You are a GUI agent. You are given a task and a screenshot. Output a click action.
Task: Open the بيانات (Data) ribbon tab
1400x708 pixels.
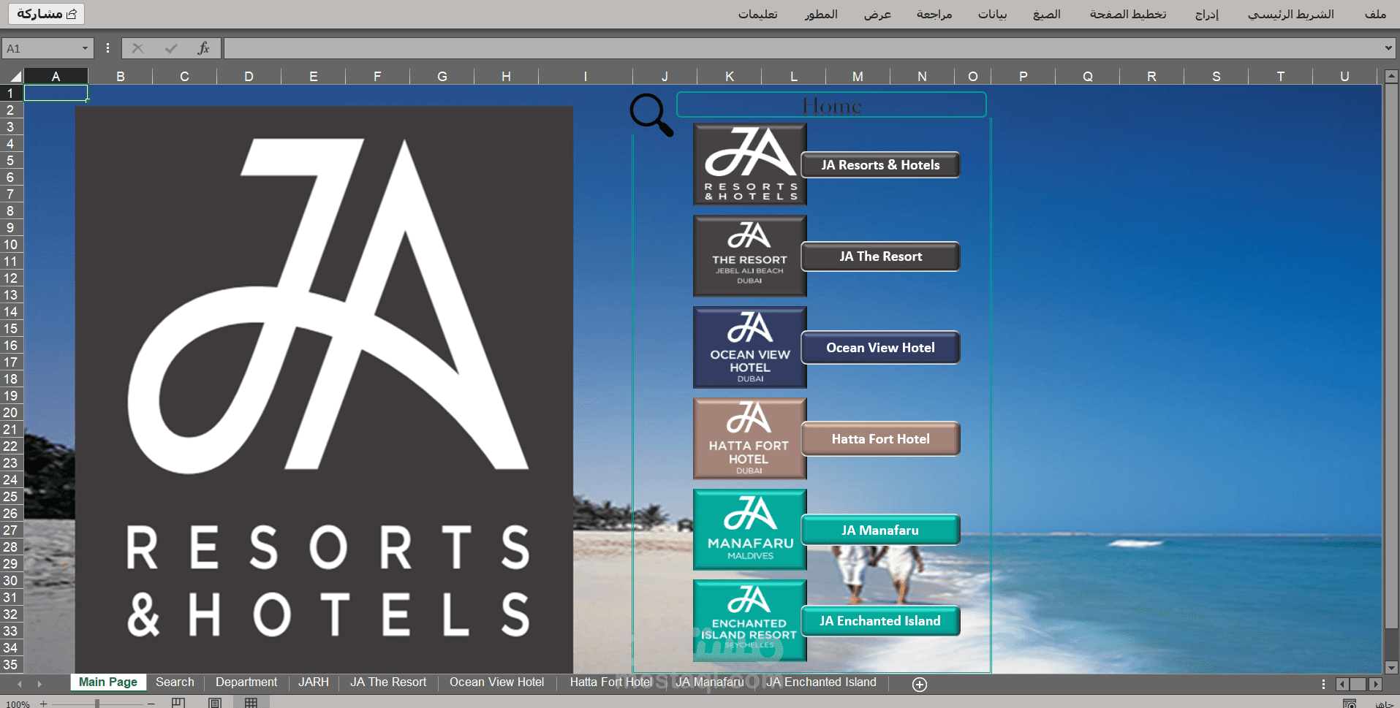[992, 14]
